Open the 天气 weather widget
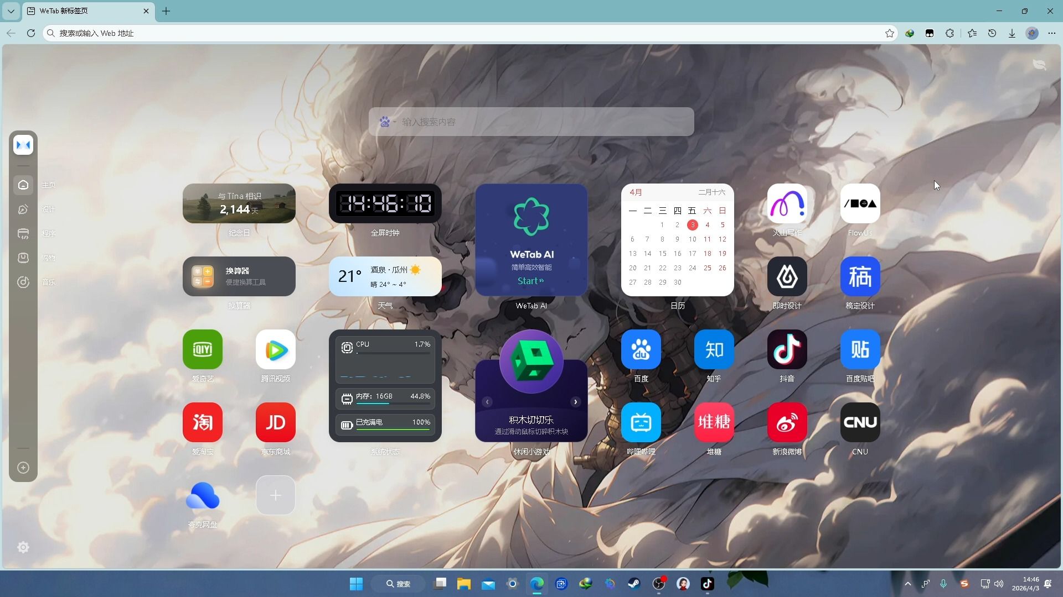 tap(385, 276)
